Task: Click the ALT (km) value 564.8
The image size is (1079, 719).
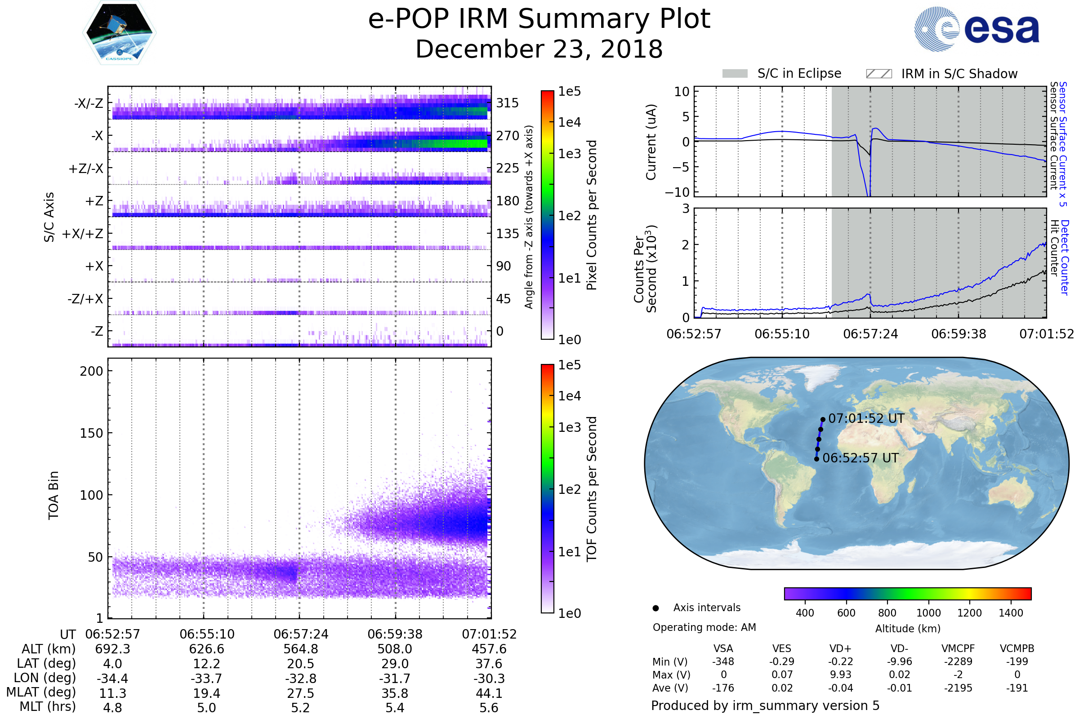Action: pyautogui.click(x=300, y=649)
